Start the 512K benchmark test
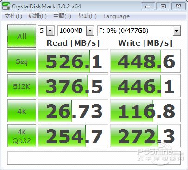Screen dimensions: 188x170 22,86
